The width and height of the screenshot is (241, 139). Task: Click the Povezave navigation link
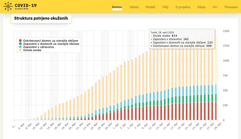[231, 7]
